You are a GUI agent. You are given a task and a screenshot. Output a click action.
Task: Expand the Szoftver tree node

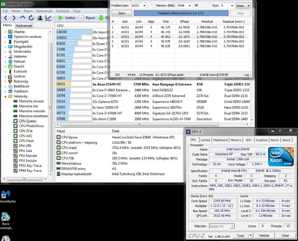tap(5, 76)
